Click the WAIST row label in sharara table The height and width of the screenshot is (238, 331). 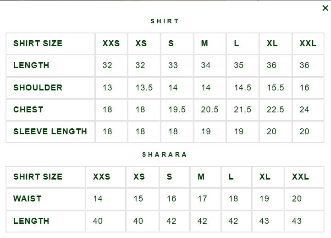pyautogui.click(x=27, y=198)
